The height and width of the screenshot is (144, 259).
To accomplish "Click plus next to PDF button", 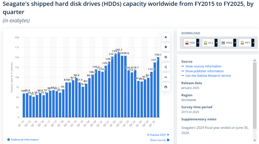I will 198,43.
